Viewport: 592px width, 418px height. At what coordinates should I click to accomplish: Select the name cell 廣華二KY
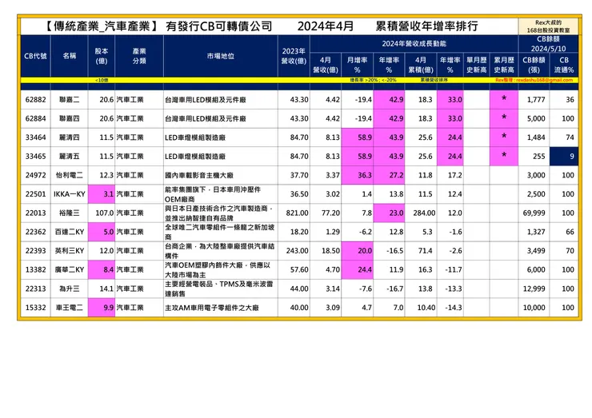point(69,269)
